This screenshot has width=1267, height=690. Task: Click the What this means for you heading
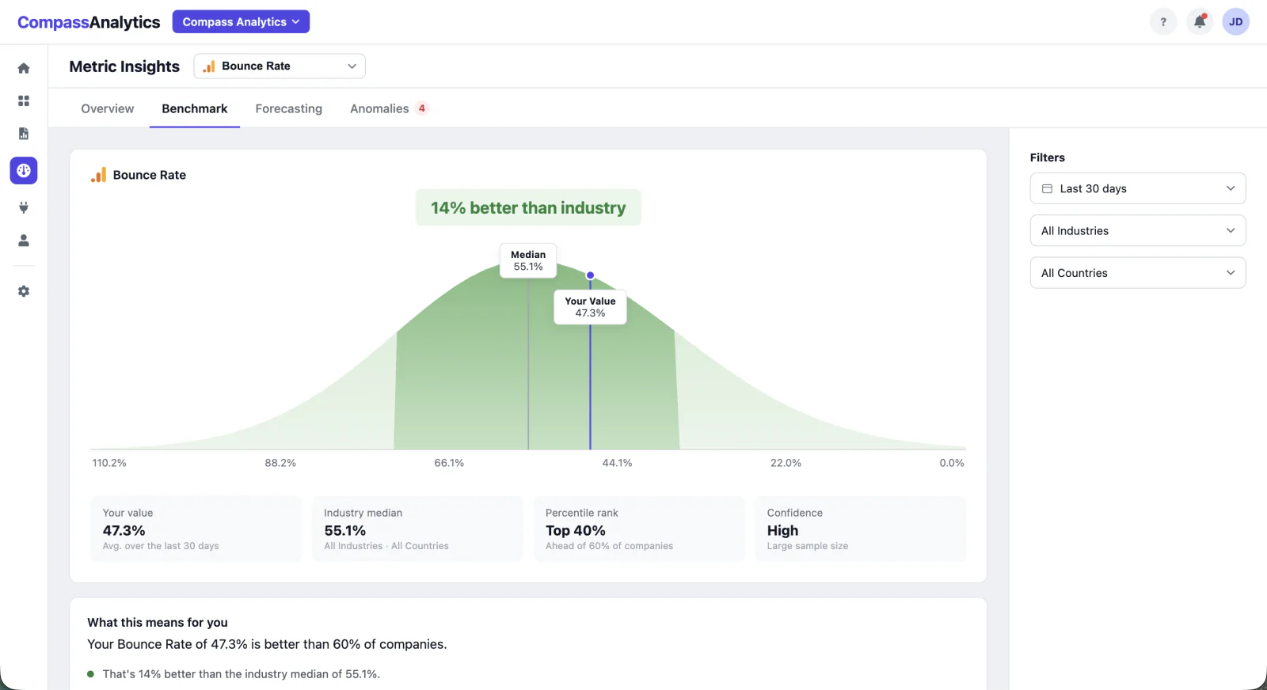coord(158,623)
